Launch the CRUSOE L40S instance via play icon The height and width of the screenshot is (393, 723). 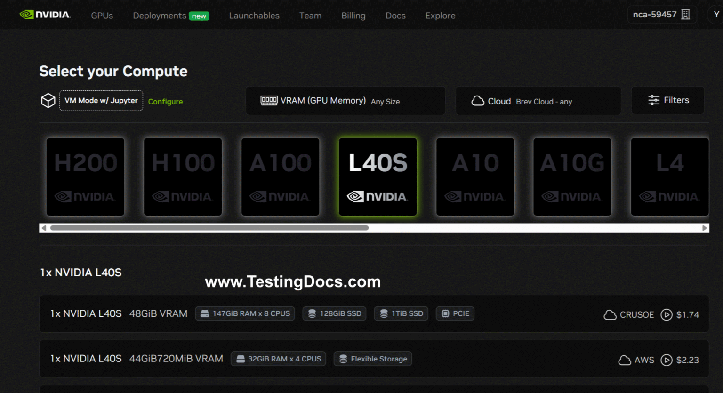click(x=667, y=315)
